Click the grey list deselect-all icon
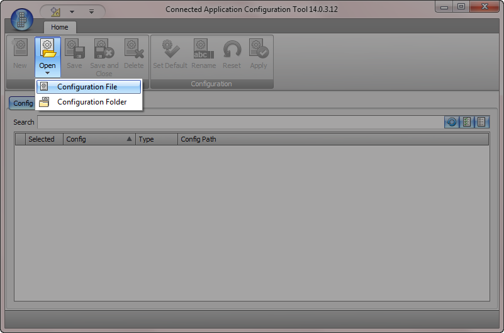The height and width of the screenshot is (333, 504). [x=481, y=122]
